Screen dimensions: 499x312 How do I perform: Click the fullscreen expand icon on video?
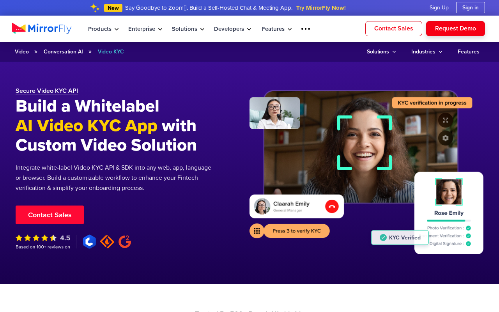pos(445,120)
